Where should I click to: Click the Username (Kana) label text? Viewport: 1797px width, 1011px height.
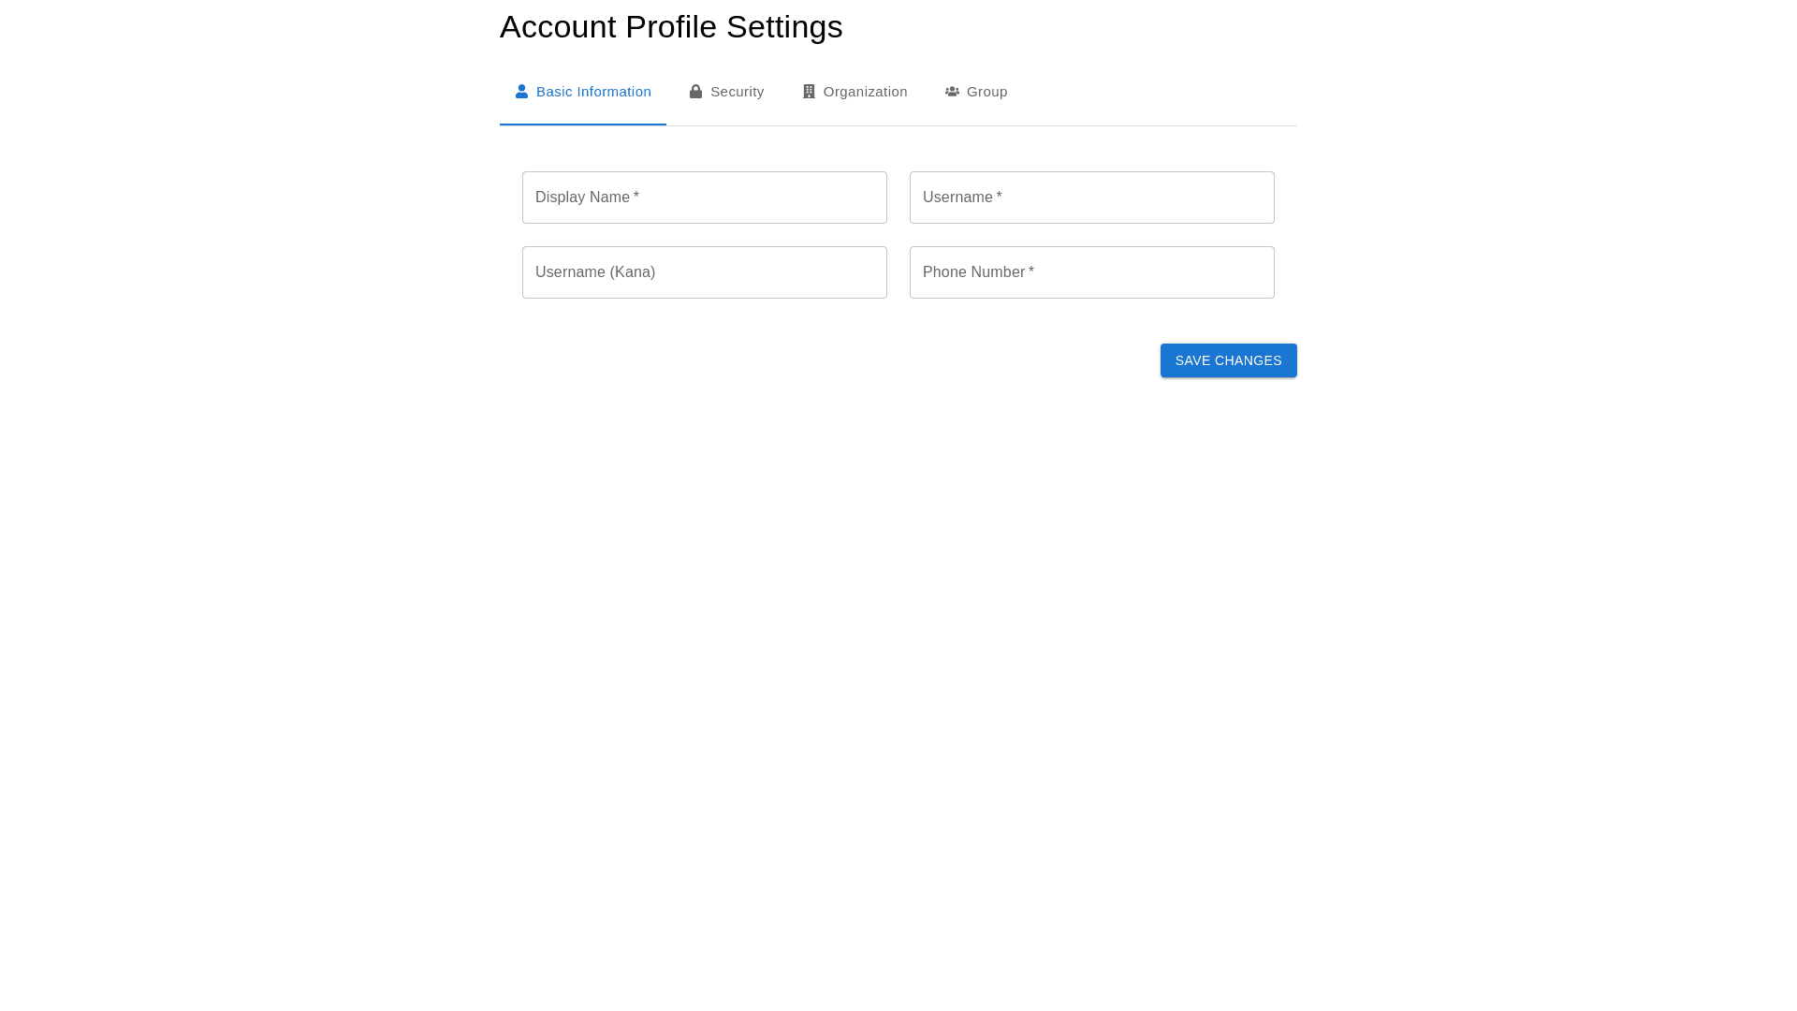click(595, 272)
